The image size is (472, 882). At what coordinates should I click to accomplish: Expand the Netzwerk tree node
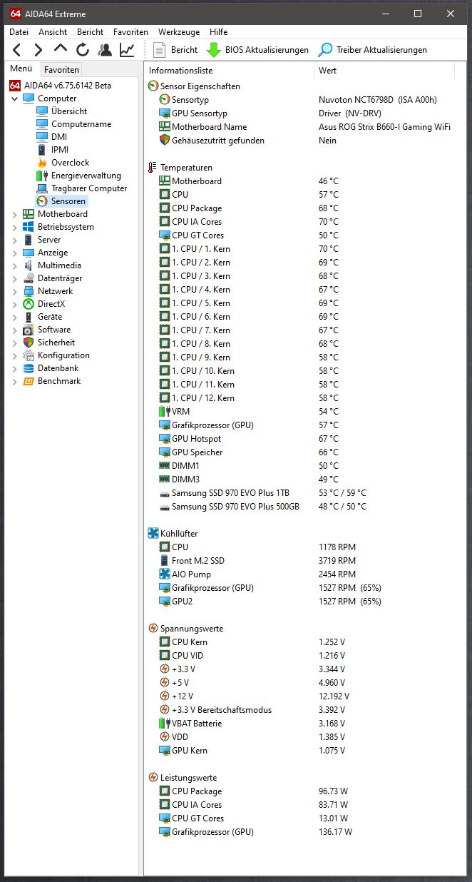(16, 291)
